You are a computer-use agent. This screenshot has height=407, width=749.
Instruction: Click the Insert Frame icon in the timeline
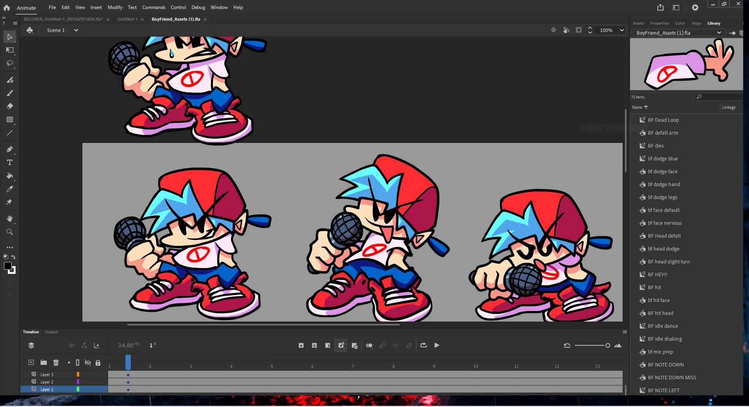click(x=328, y=345)
